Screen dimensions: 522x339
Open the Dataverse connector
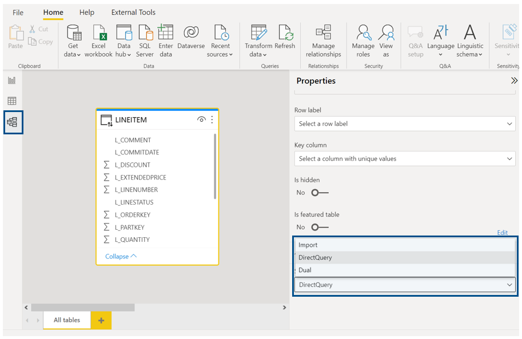click(x=191, y=37)
